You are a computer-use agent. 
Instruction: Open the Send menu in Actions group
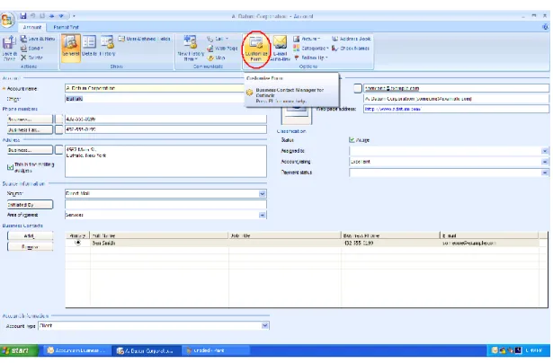pyautogui.click(x=32, y=49)
